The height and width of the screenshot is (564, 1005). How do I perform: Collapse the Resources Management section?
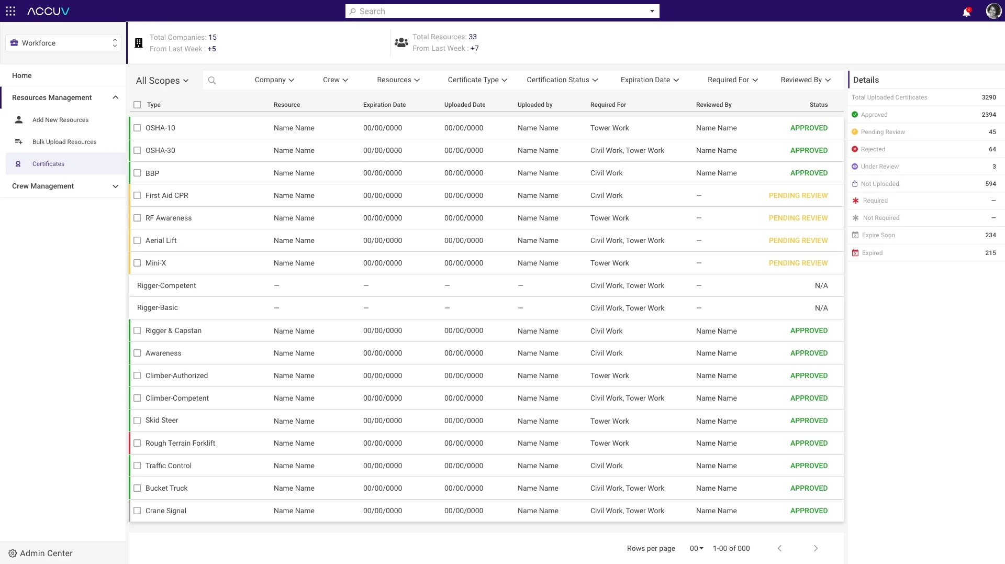click(63, 97)
